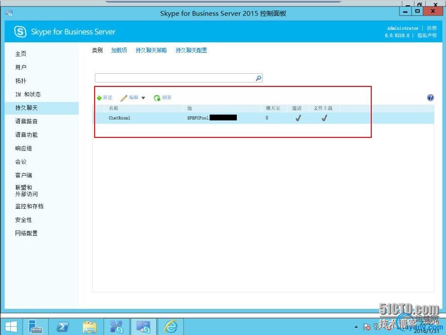Select 网络配置 in the sidebar
Image resolution: width=446 pixels, height=335 pixels.
pyautogui.click(x=26, y=234)
